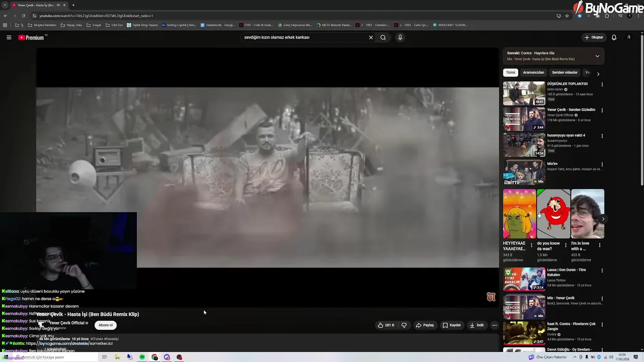
Task: Open Chrome tab search dropdown
Action: coord(5,5)
